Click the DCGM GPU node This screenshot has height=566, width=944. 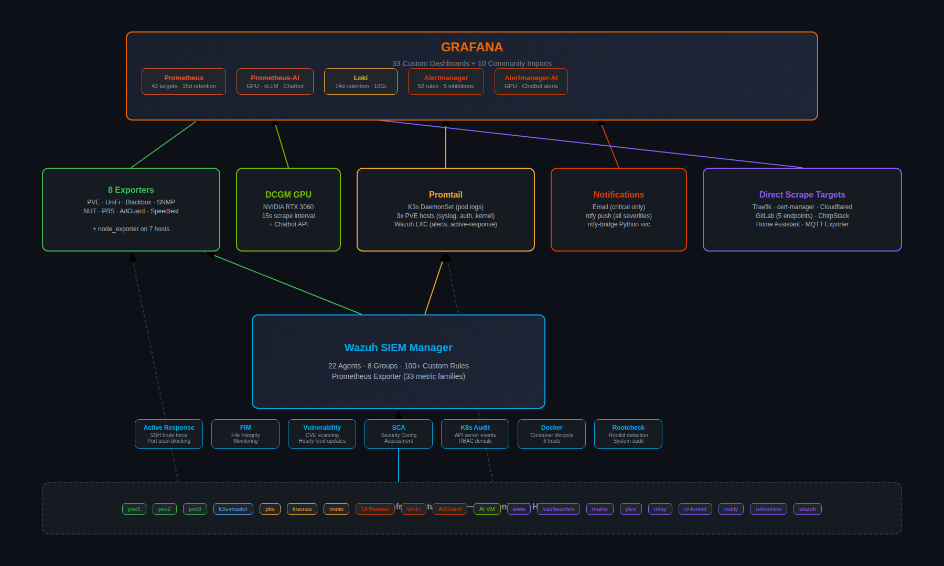288,210
